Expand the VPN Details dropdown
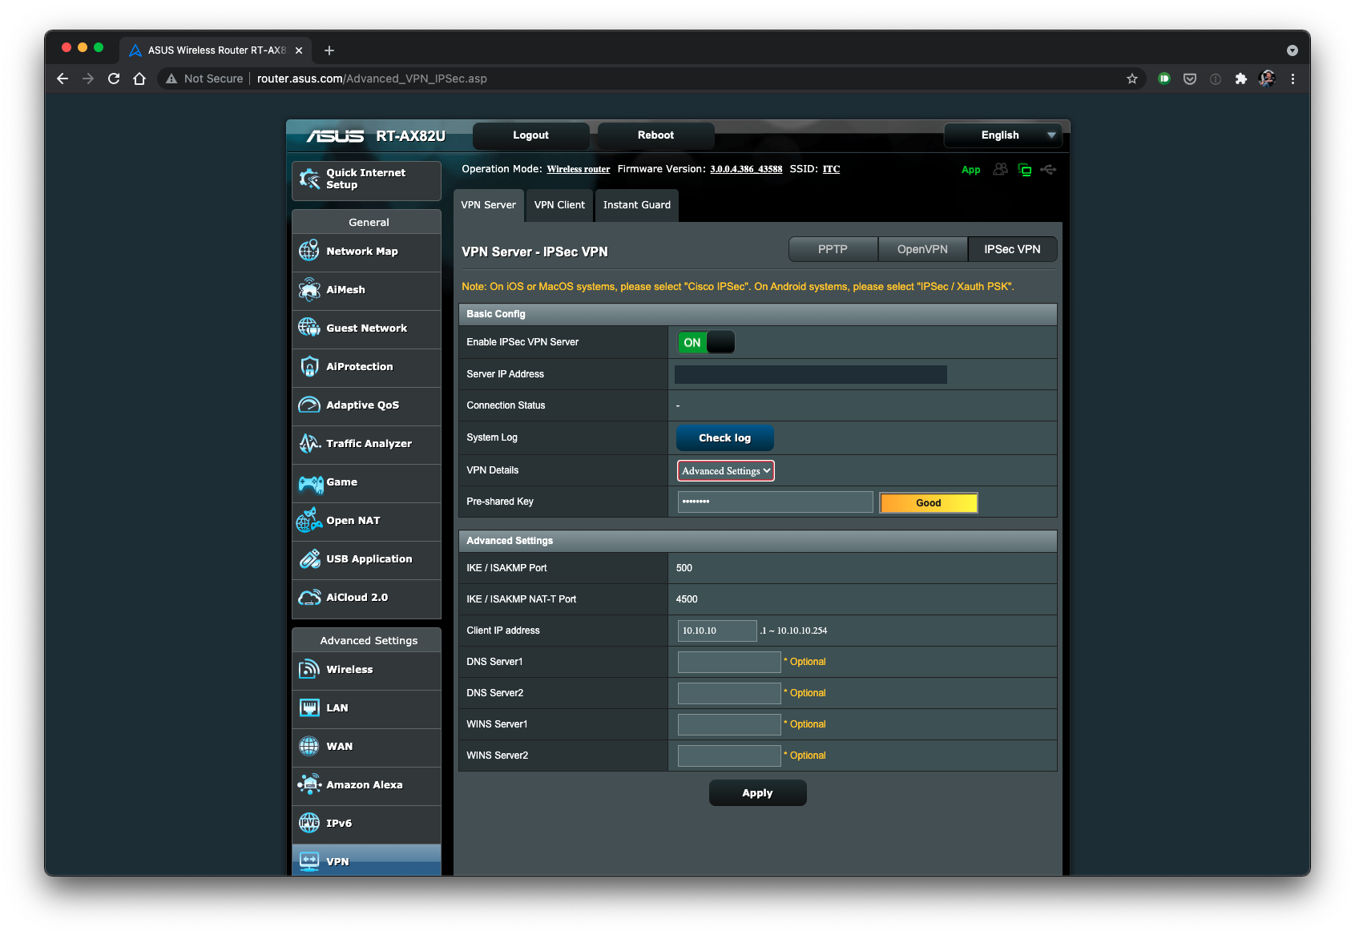This screenshot has height=935, width=1355. coord(725,471)
